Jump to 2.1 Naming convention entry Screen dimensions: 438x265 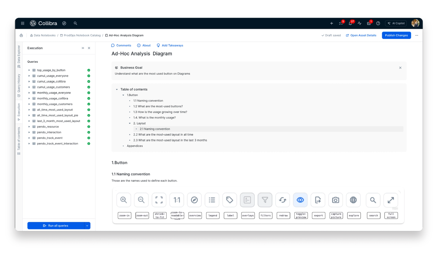pos(155,129)
